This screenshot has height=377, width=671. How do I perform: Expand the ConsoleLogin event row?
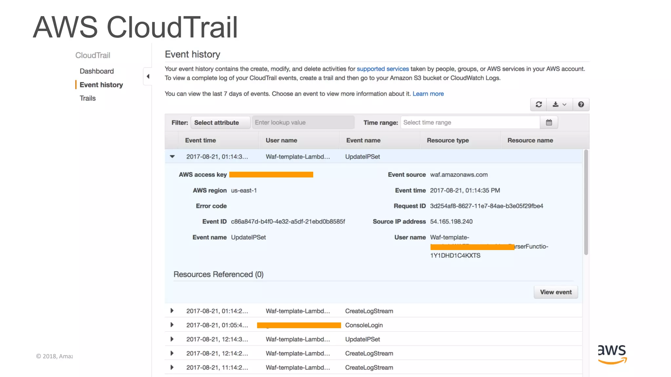[x=172, y=325]
